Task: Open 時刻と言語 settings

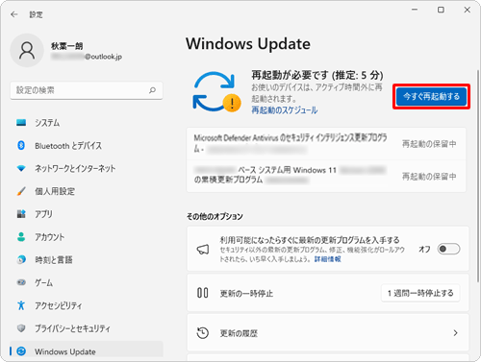Action: (x=87, y=259)
